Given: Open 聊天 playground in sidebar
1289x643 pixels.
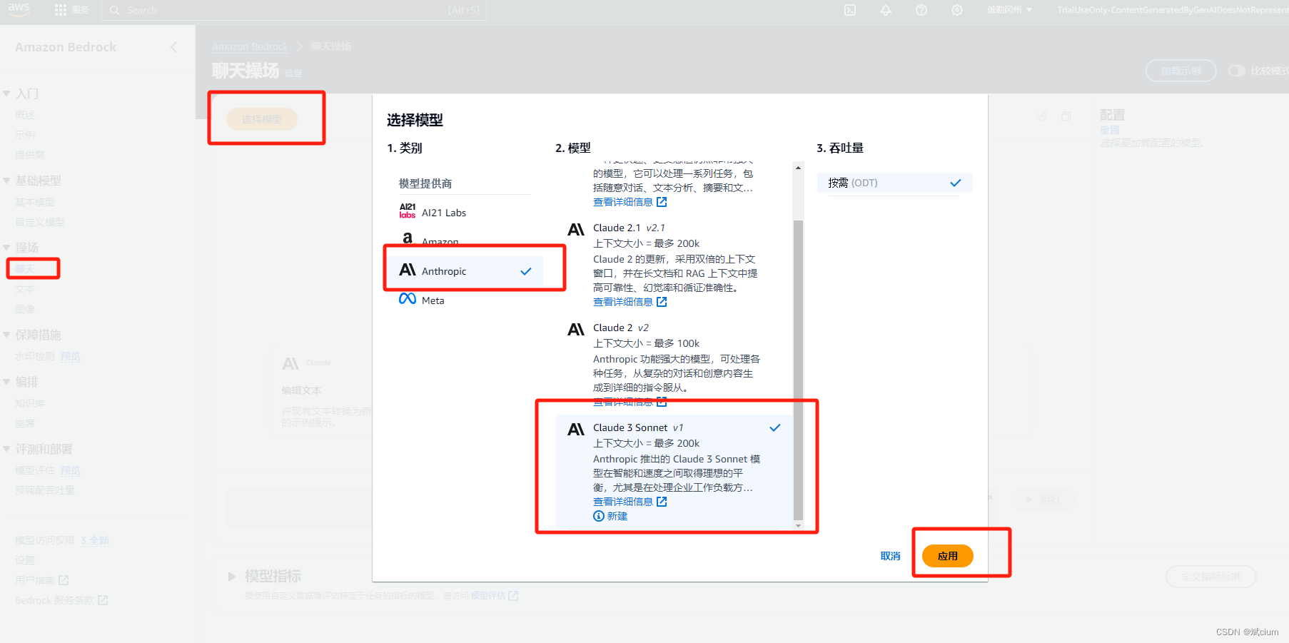Looking at the screenshot, I should tap(25, 269).
